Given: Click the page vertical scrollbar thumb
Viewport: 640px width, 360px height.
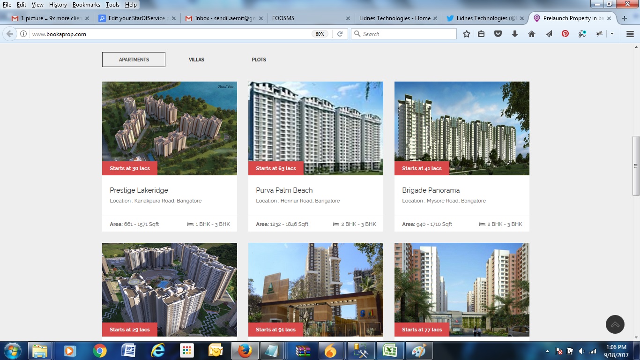Looking at the screenshot, I should pyautogui.click(x=636, y=166).
